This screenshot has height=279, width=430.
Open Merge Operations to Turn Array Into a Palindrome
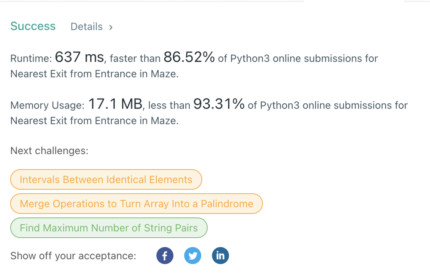(136, 204)
